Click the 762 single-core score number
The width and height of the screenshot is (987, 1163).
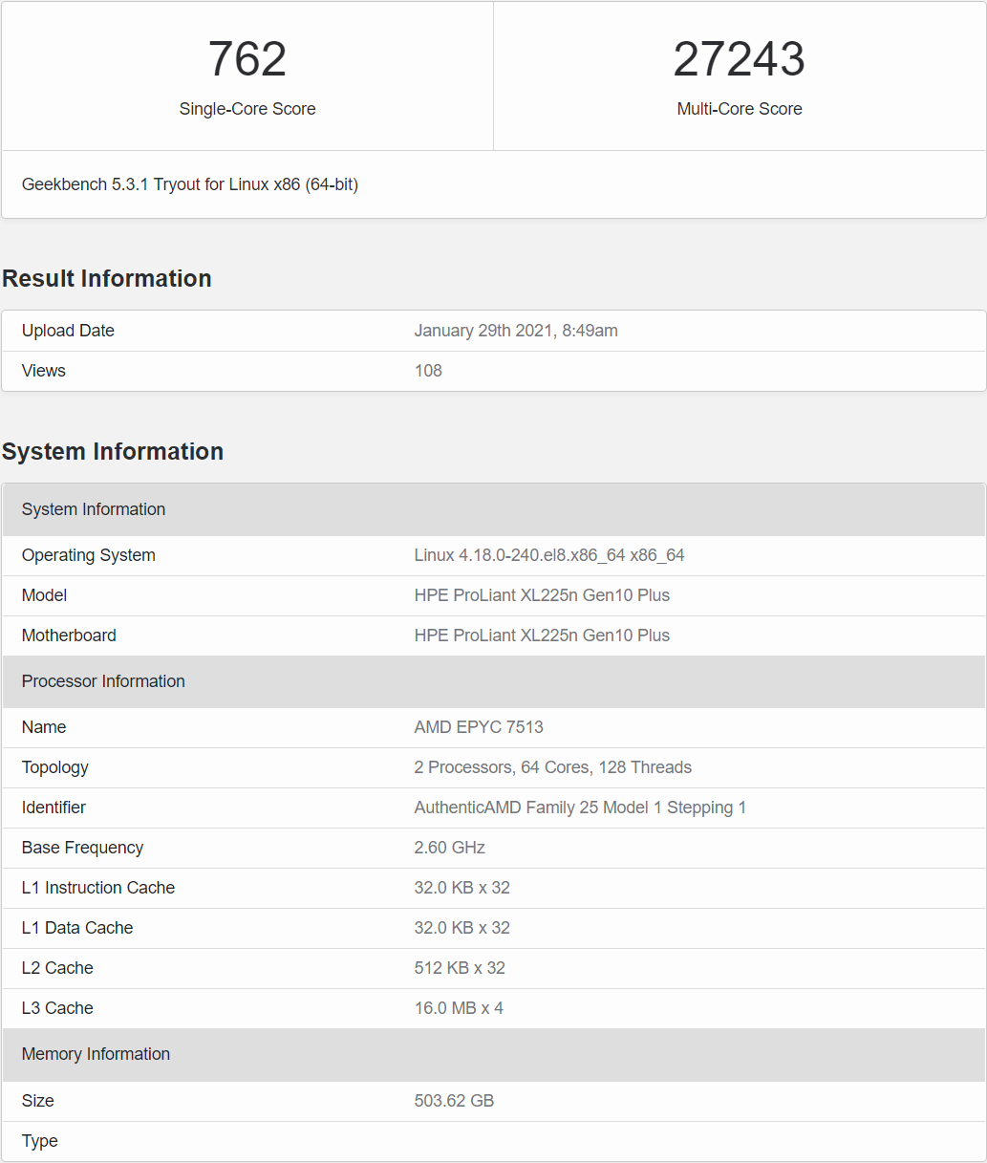247,59
